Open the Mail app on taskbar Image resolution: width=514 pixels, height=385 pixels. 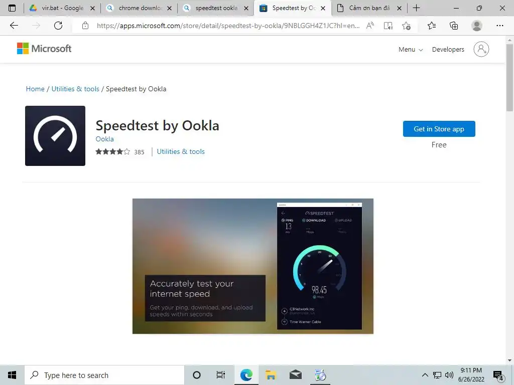(x=295, y=375)
